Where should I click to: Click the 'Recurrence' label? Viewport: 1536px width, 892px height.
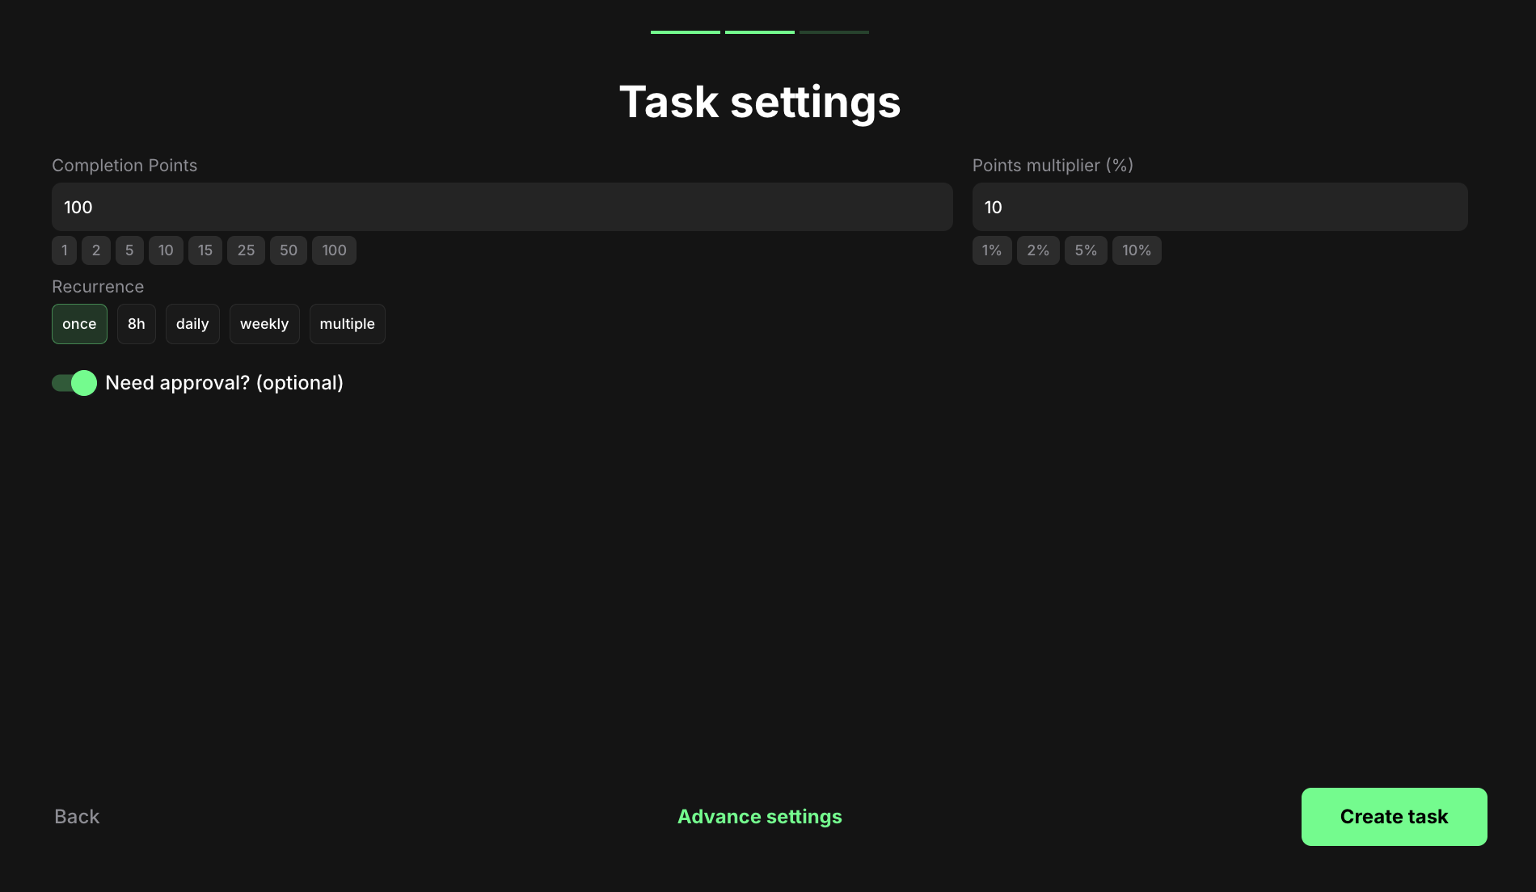point(98,287)
